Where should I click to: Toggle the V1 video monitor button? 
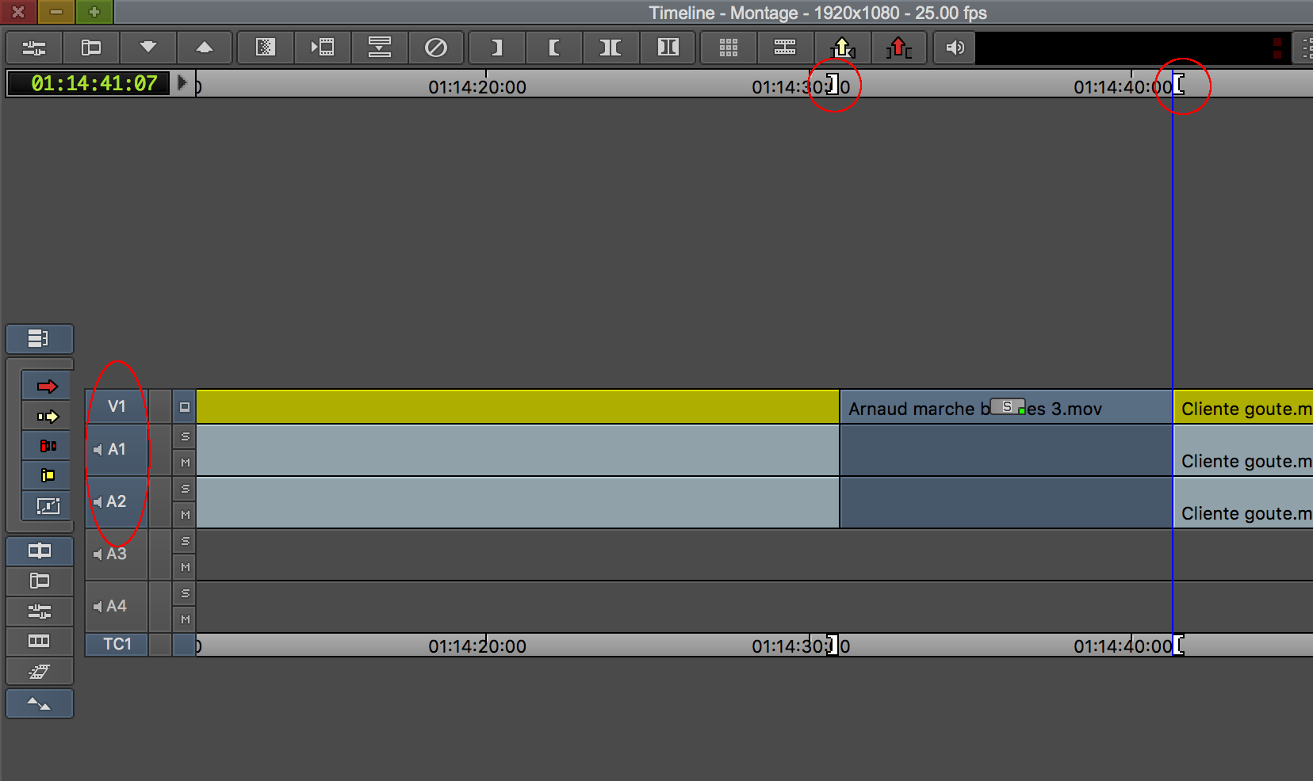coord(184,407)
